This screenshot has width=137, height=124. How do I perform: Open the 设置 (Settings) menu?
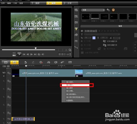(x=21, y=3)
